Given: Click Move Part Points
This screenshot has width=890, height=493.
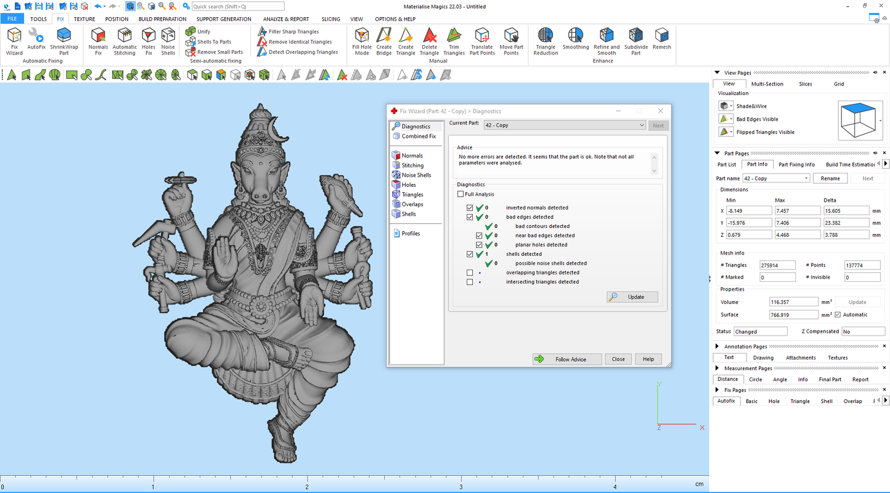Looking at the screenshot, I should pos(511,42).
